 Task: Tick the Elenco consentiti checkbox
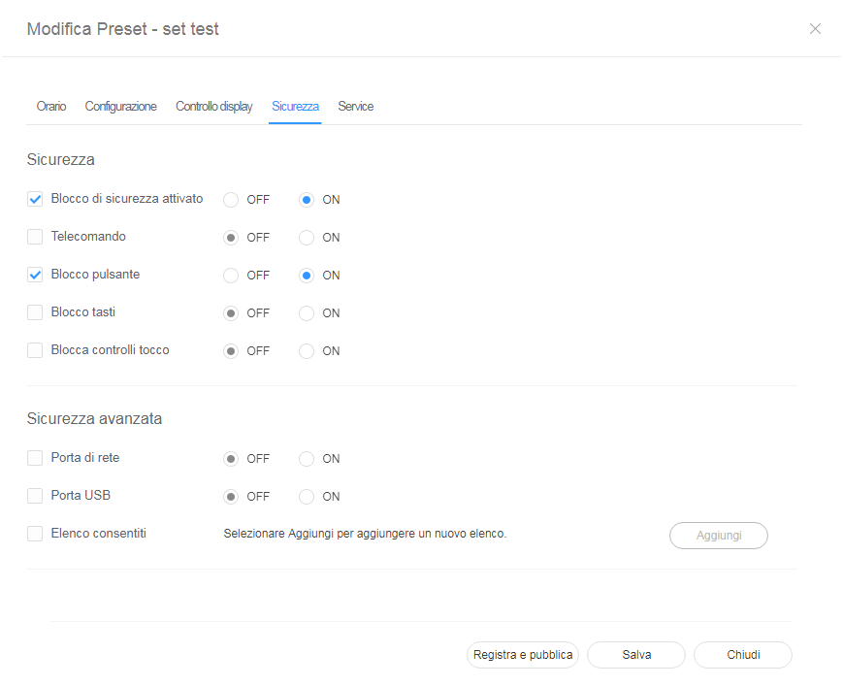click(x=35, y=534)
